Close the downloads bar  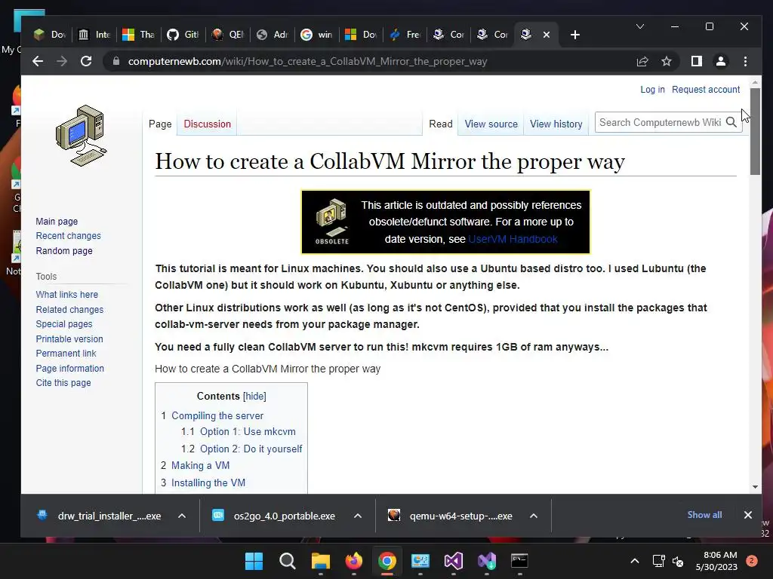[748, 515]
